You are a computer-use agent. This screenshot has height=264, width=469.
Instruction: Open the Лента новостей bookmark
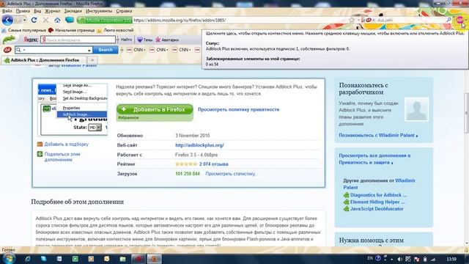[x=115, y=30]
